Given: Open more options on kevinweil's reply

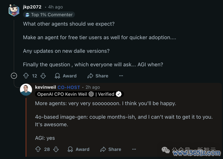Looking at the screenshot, I should tap(134, 149).
